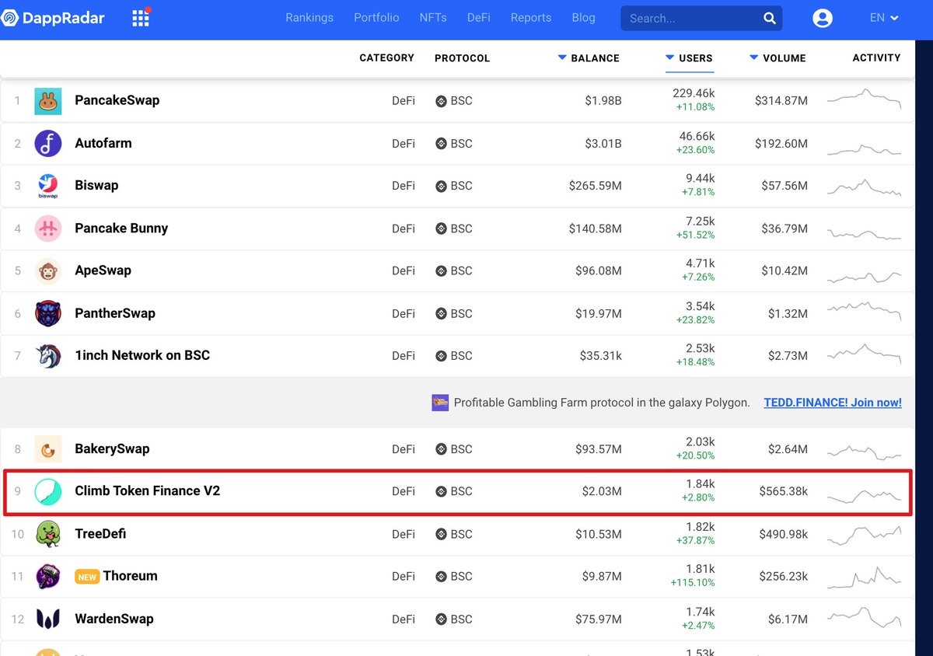Click the Climb Token Finance logo
933x656 pixels.
tap(48, 491)
